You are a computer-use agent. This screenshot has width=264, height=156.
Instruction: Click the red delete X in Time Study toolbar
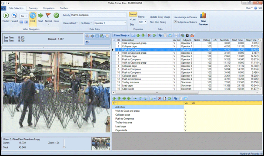pyautogui.click(x=149, y=36)
